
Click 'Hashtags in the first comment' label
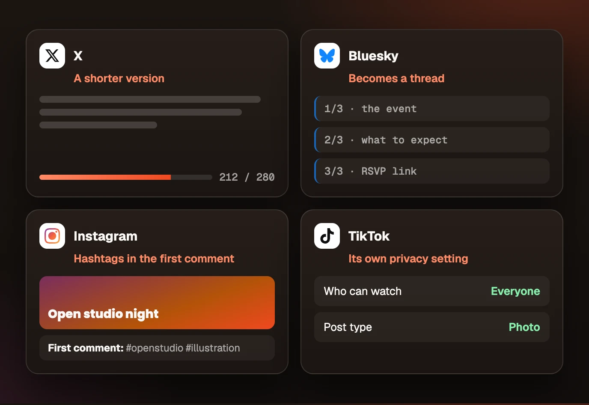tap(154, 259)
